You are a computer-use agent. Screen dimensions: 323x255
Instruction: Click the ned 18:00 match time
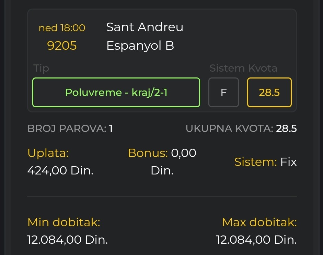(62, 28)
